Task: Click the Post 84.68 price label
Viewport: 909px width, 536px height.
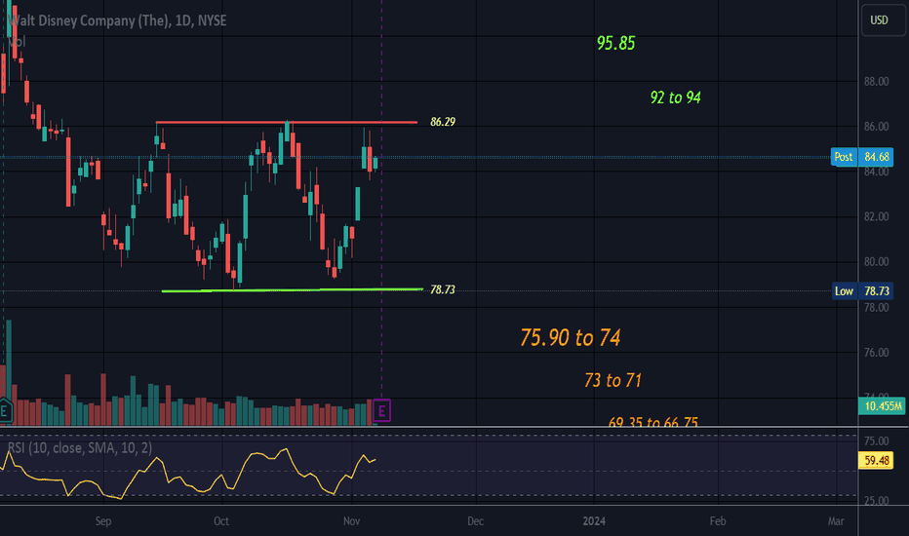Action: pos(862,157)
